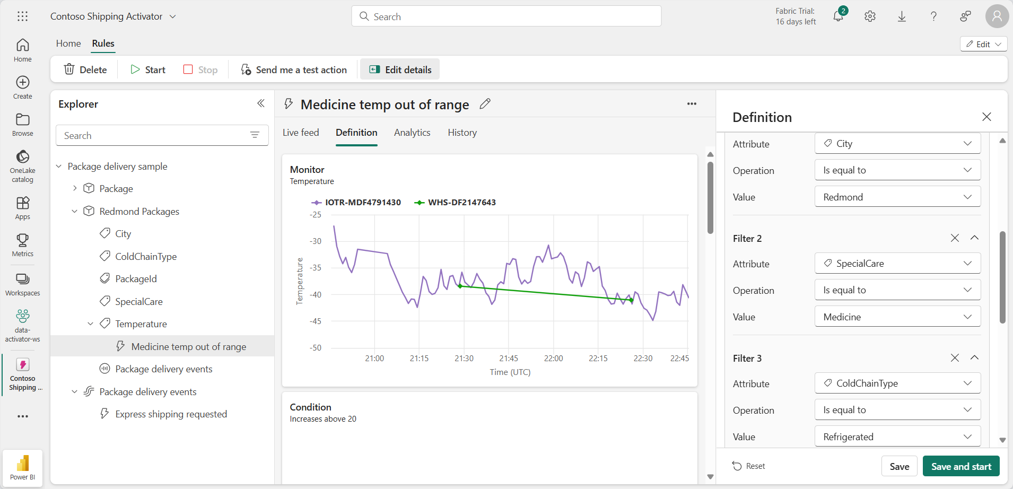
Task: Open notifications bell icon
Action: tap(839, 16)
